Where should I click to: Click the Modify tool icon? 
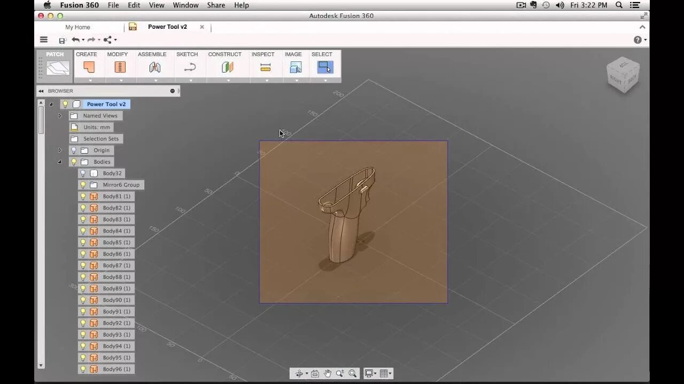coord(120,67)
